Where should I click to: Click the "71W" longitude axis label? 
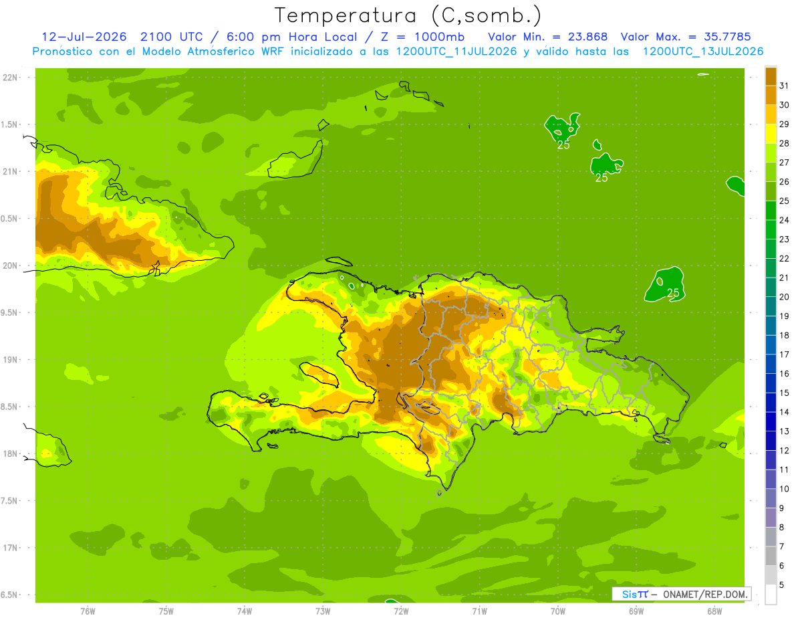pos(479,611)
